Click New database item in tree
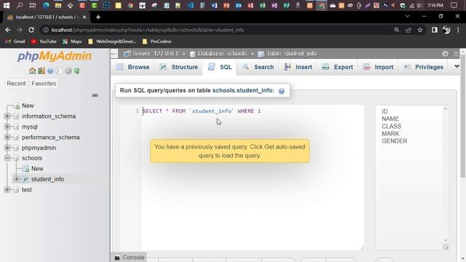 coord(28,106)
